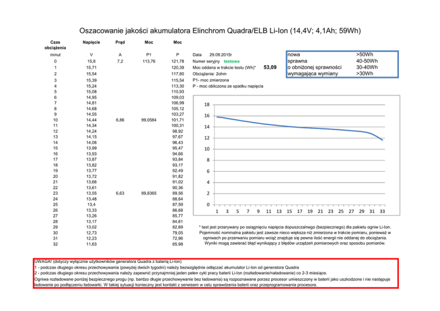Select the current cell with value 6,63
The width and height of the screenshot is (440, 311).
pos(120,194)
